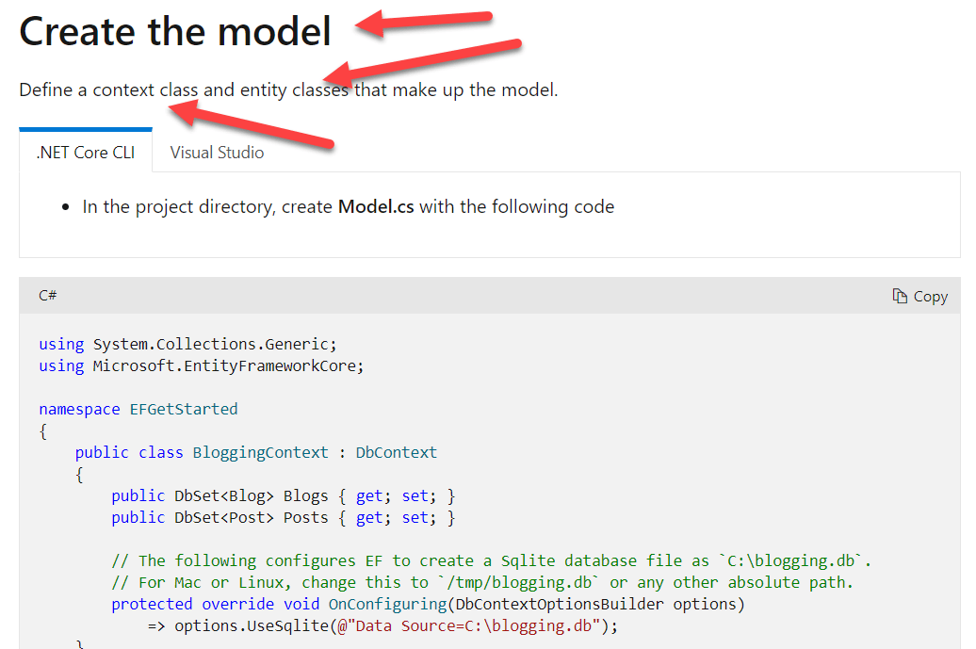Click the red arrow pointing at the heading
The width and height of the screenshot is (976, 649).
424,21
